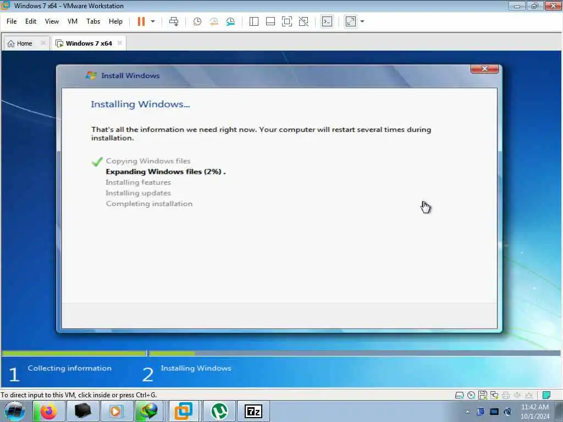Viewport: 563px width, 422px height.
Task: Open the File menu
Action: pyautogui.click(x=12, y=21)
